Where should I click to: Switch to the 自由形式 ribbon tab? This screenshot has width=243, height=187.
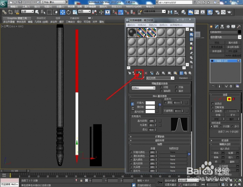[x=41, y=18]
